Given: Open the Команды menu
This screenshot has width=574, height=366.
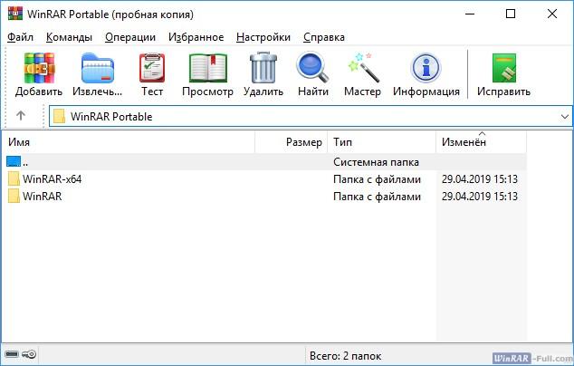Looking at the screenshot, I should [69, 37].
